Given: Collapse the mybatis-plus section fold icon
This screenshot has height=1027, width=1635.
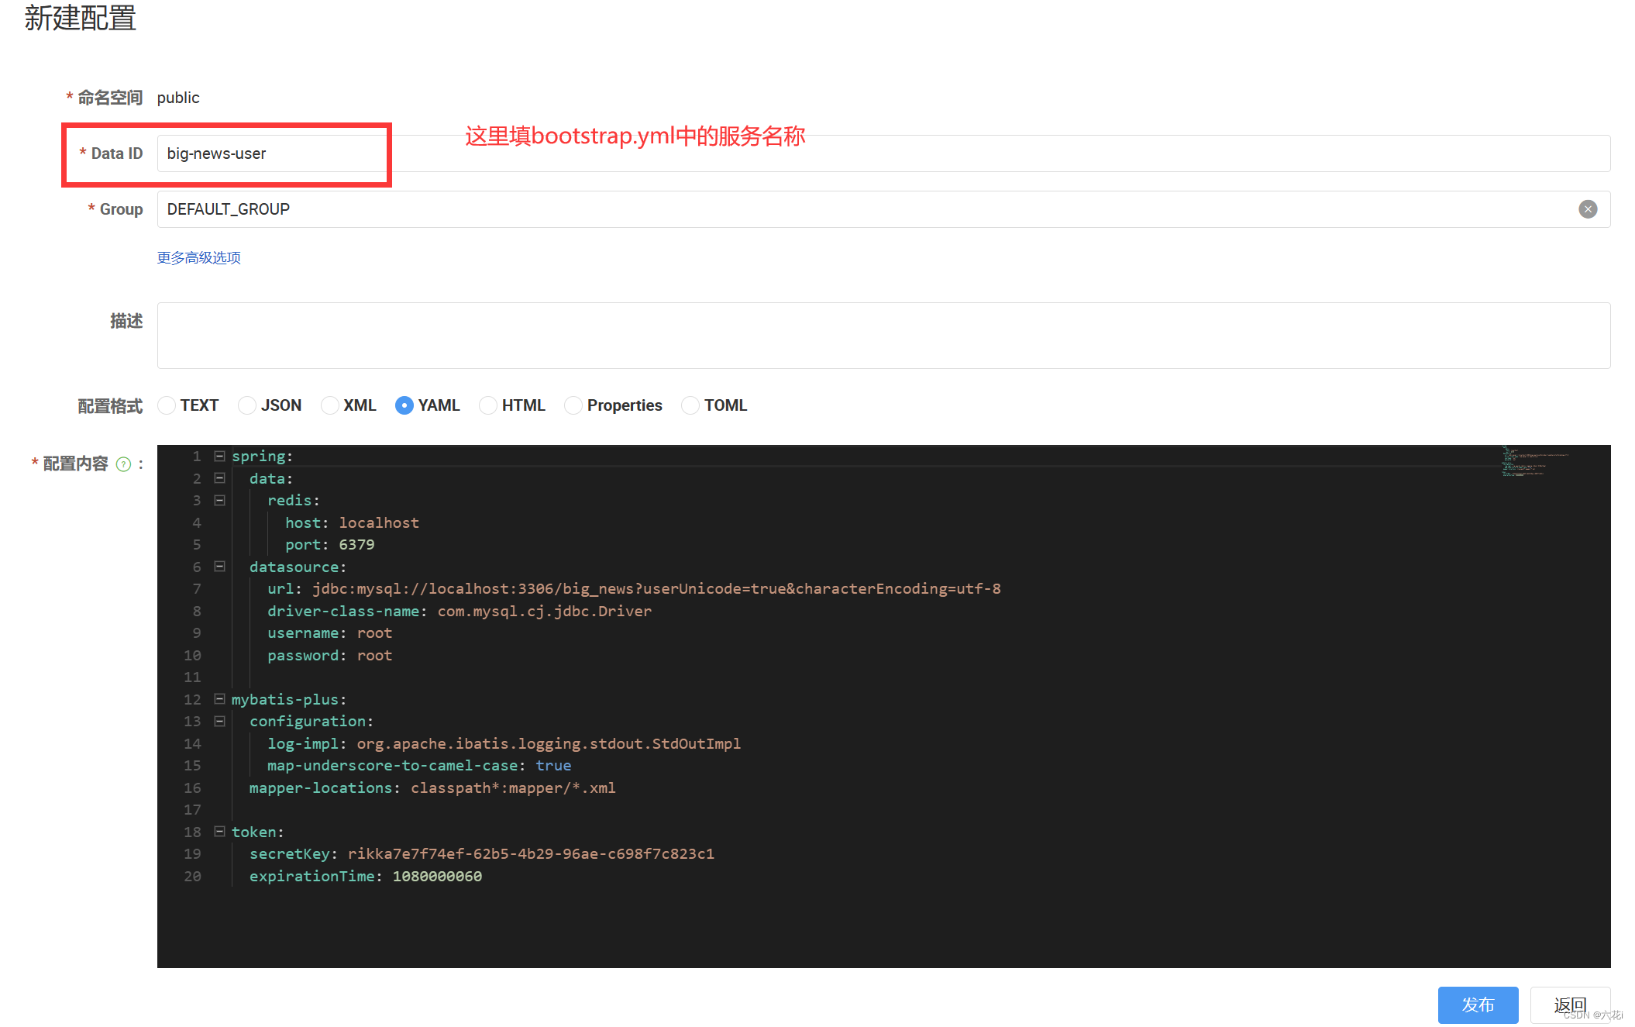Looking at the screenshot, I should pos(220,699).
